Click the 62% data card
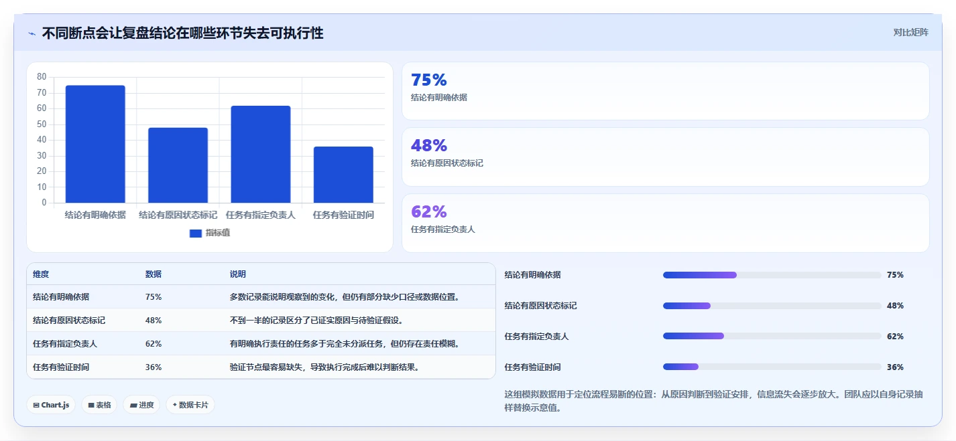The height and width of the screenshot is (441, 956). tap(665, 223)
